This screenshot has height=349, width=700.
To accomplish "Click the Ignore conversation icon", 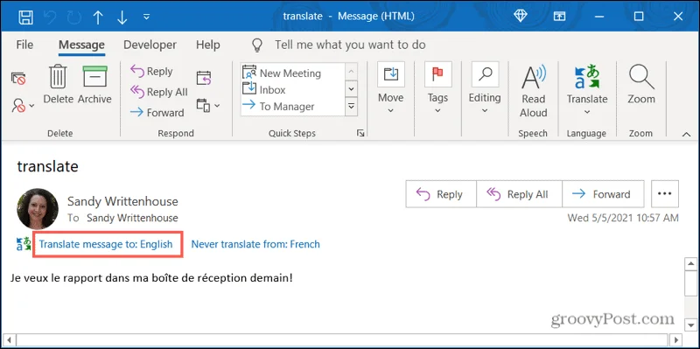I will click(18, 79).
